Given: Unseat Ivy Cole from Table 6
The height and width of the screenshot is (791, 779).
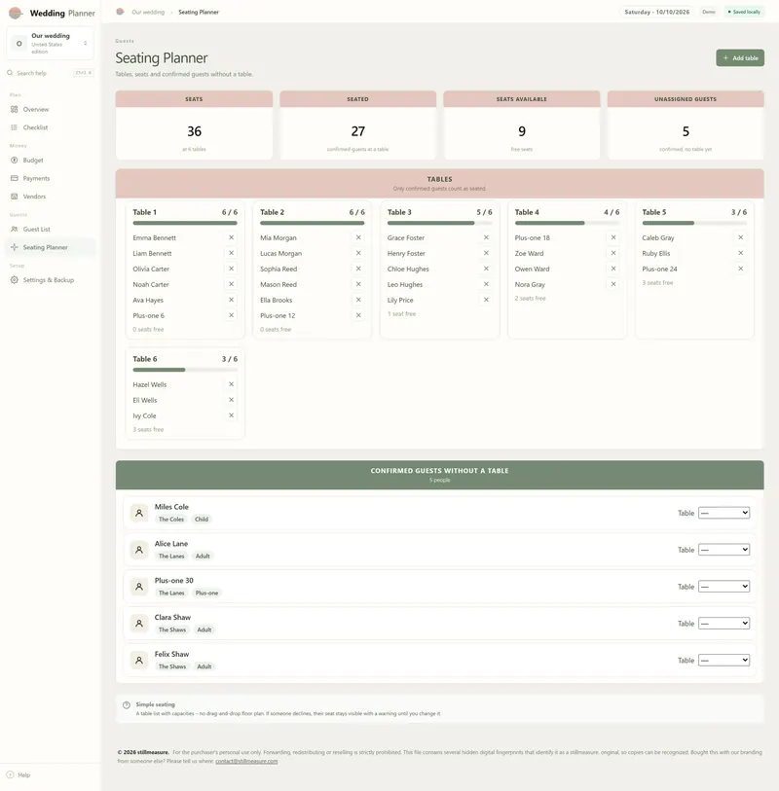Looking at the screenshot, I should [x=231, y=415].
